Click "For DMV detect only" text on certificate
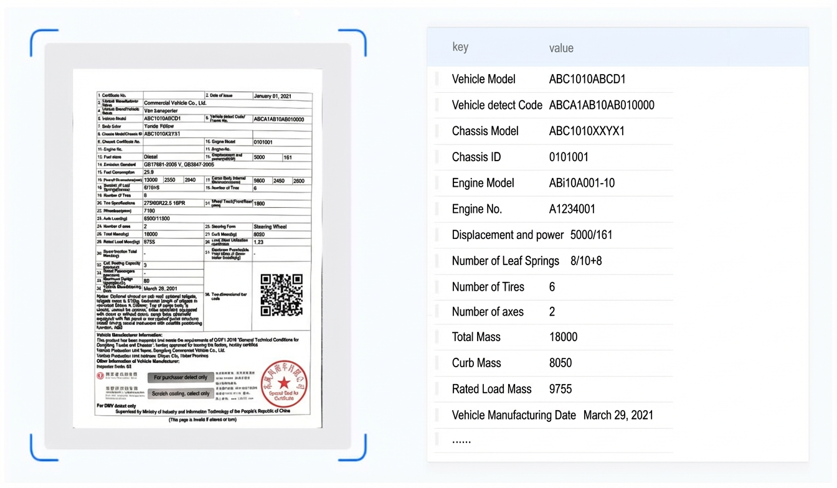This screenshot has height=488, width=837. (116, 406)
